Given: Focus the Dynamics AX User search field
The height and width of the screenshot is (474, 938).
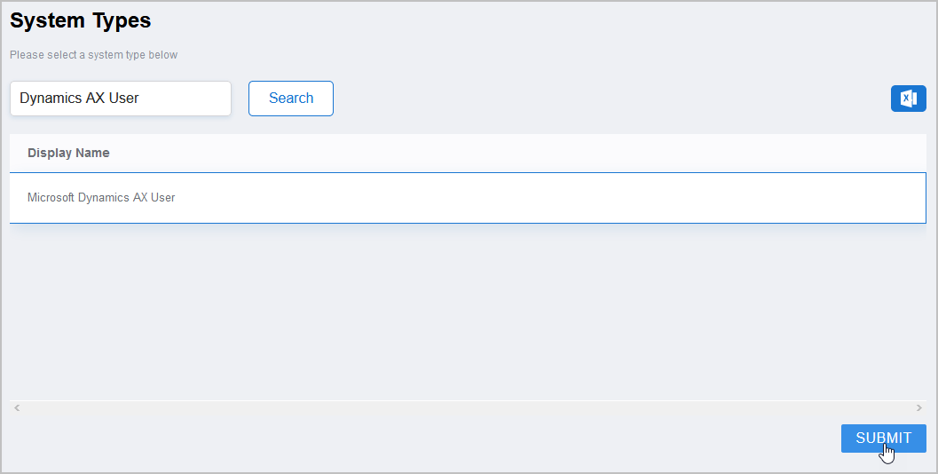Looking at the screenshot, I should point(121,99).
